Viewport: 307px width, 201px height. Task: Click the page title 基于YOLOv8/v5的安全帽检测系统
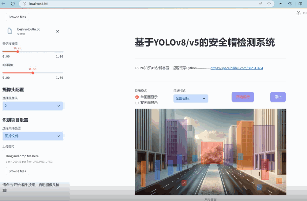(x=205, y=42)
